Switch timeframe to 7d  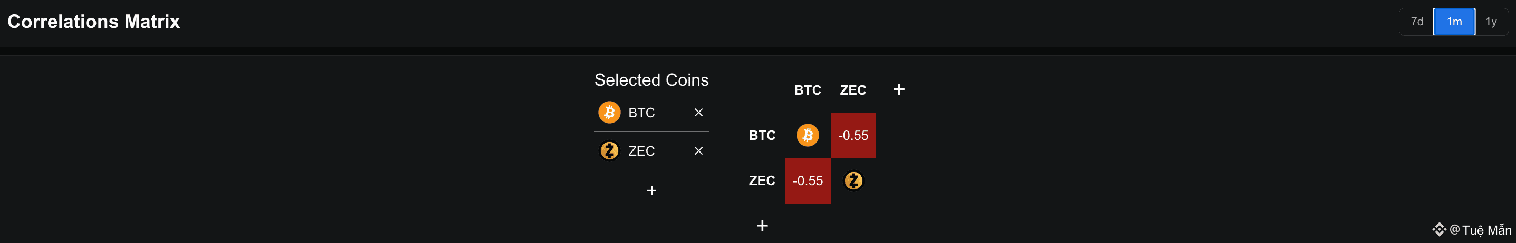[1416, 22]
